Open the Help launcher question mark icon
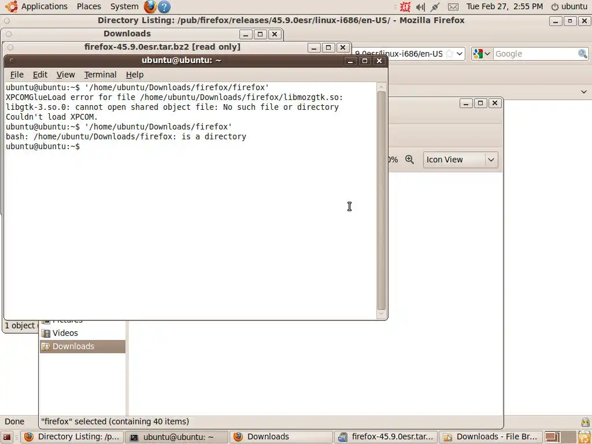592x444 pixels. click(x=164, y=6)
